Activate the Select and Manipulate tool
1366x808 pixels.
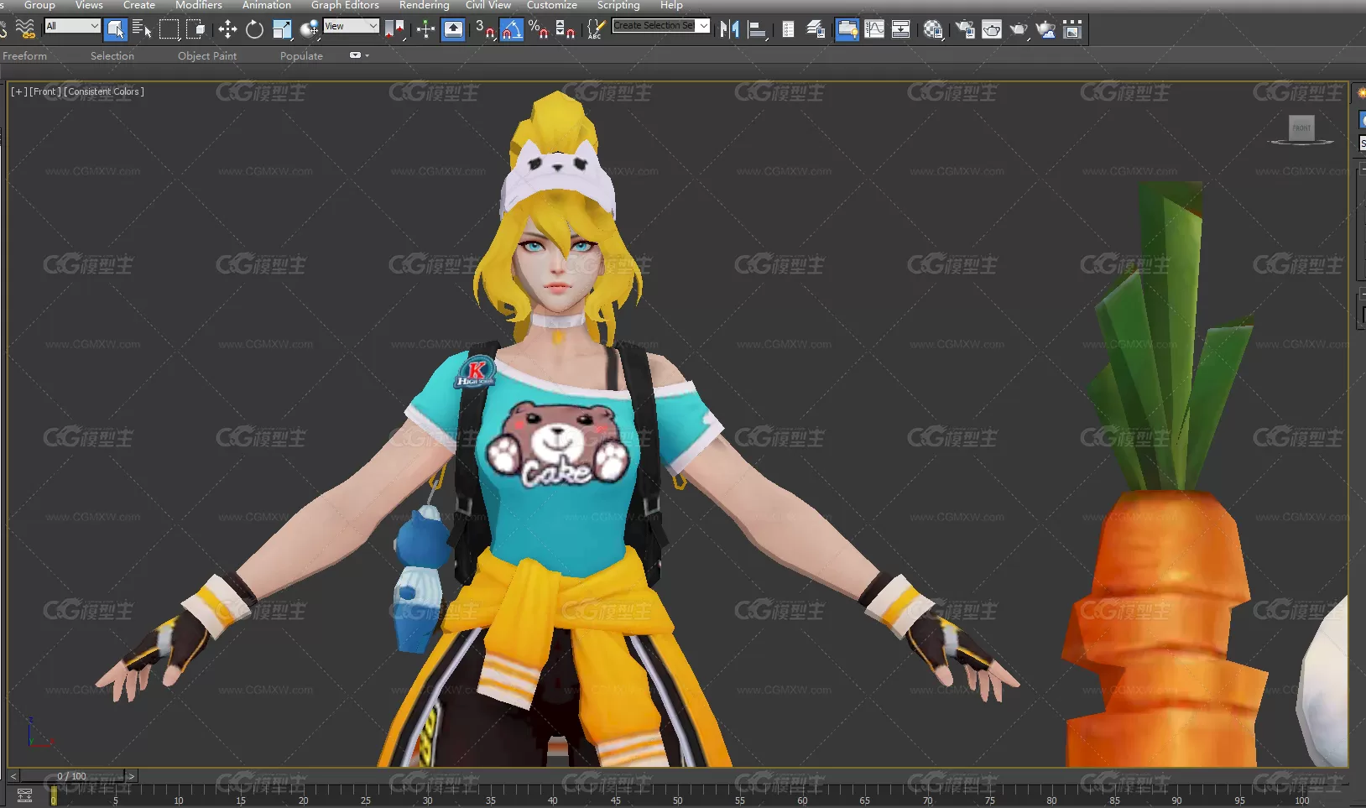pos(425,30)
